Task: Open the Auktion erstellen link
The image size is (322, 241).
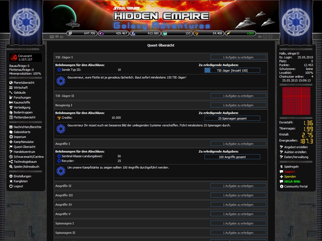Action: coord(295,152)
